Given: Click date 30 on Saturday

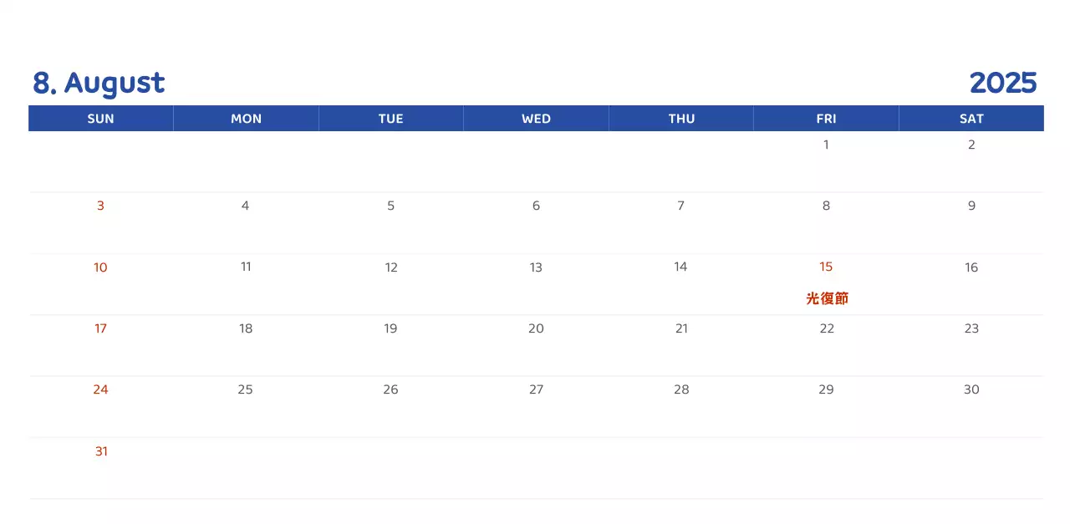Looking at the screenshot, I should [971, 389].
